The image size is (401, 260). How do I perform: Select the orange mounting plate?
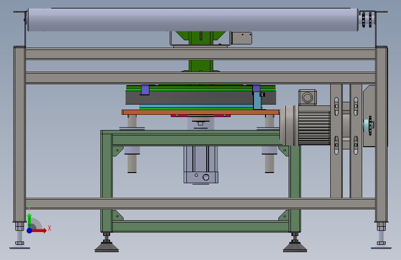pyautogui.click(x=201, y=112)
